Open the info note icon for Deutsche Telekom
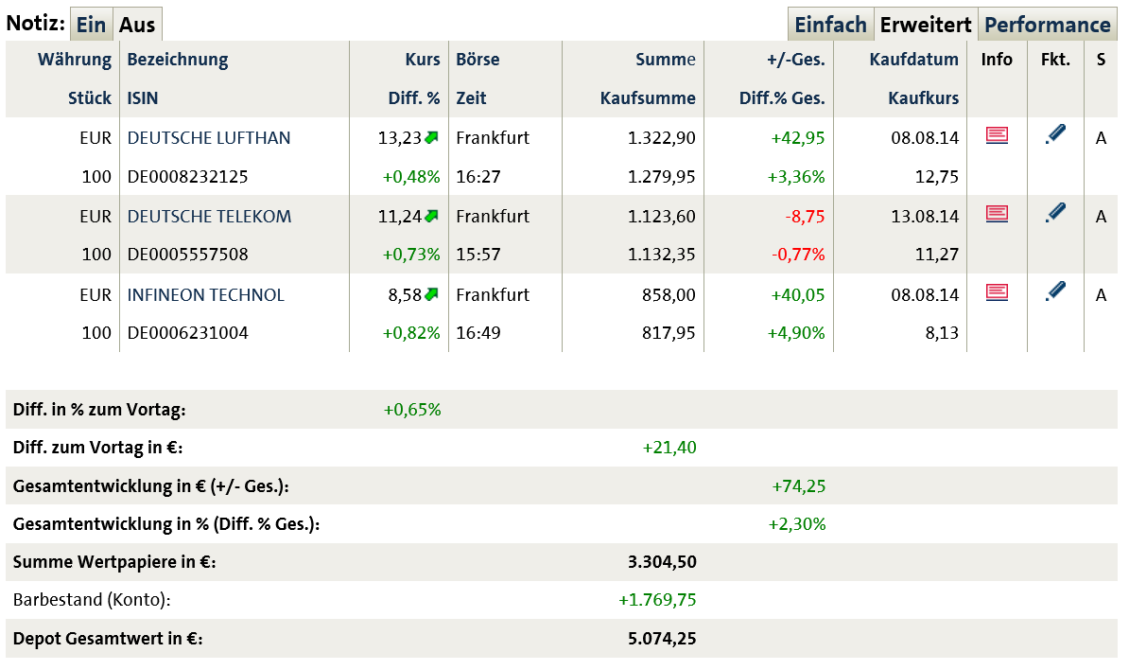1129x670 pixels. coord(997,215)
